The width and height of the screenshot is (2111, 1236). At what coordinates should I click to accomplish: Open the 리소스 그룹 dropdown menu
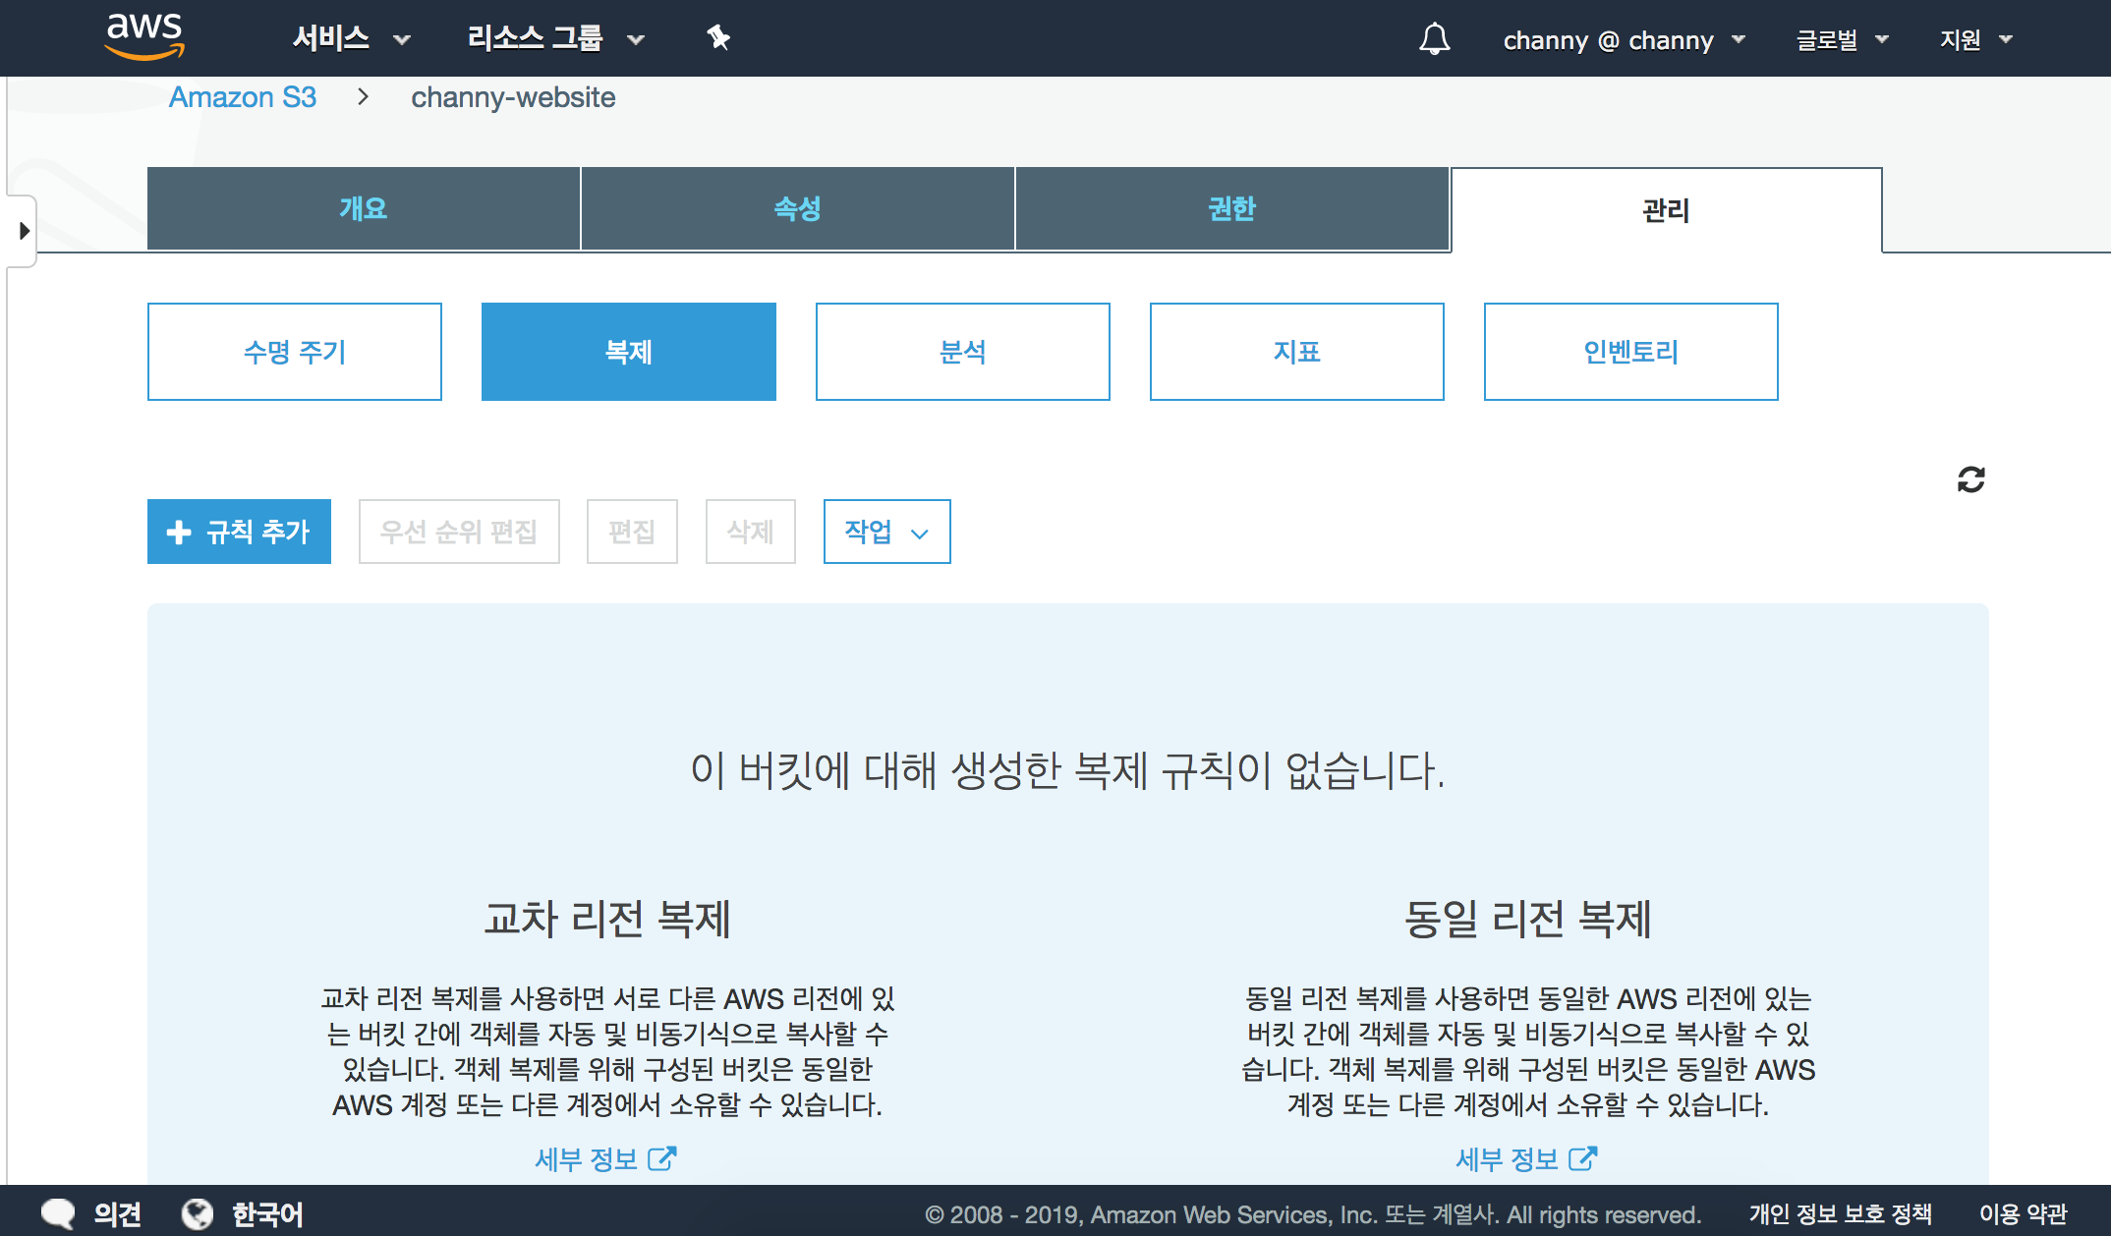point(555,39)
